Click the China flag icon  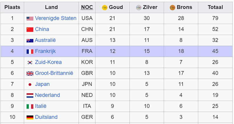click(30, 29)
